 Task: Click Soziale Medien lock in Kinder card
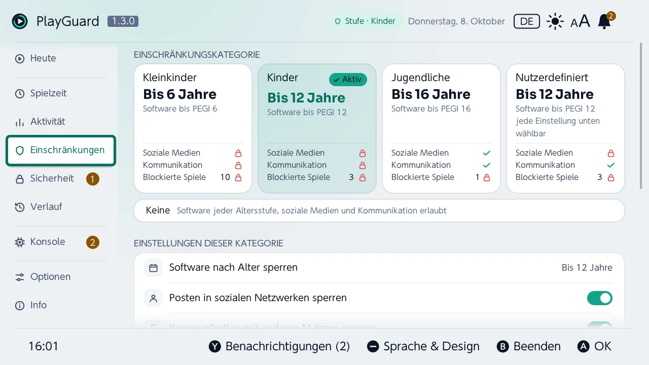click(363, 153)
